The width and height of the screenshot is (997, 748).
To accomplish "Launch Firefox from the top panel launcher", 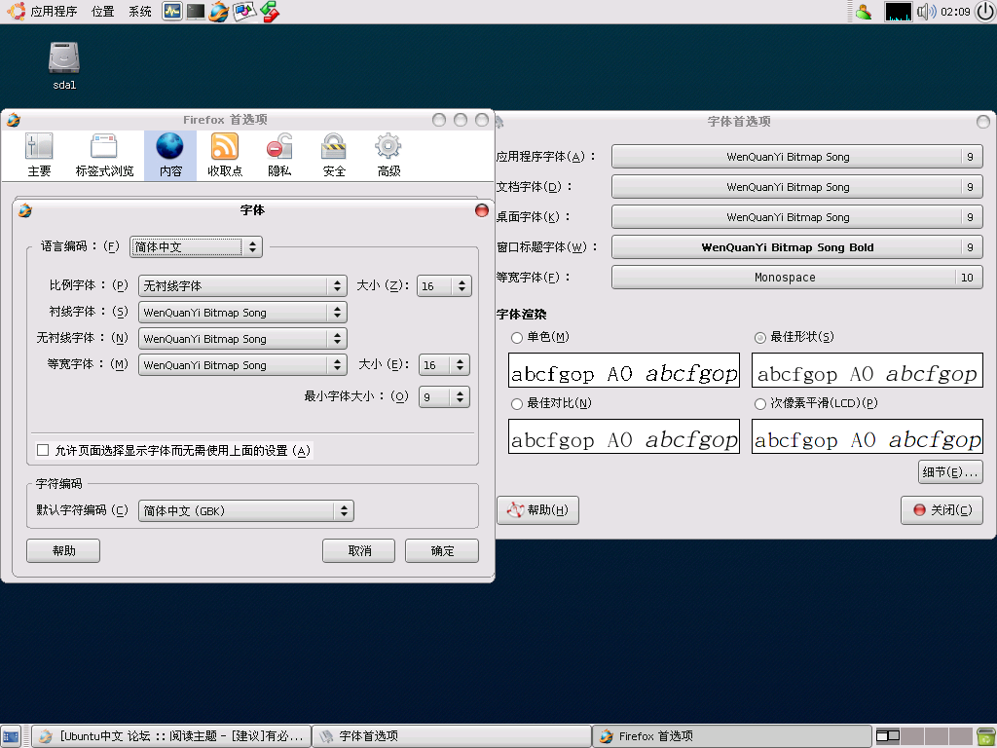I will (218, 12).
